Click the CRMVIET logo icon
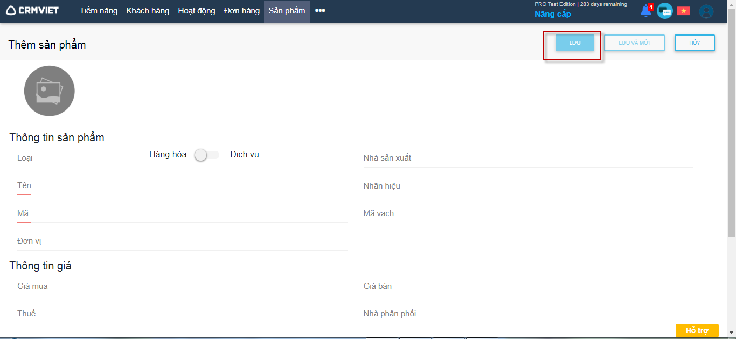 pyautogui.click(x=11, y=11)
